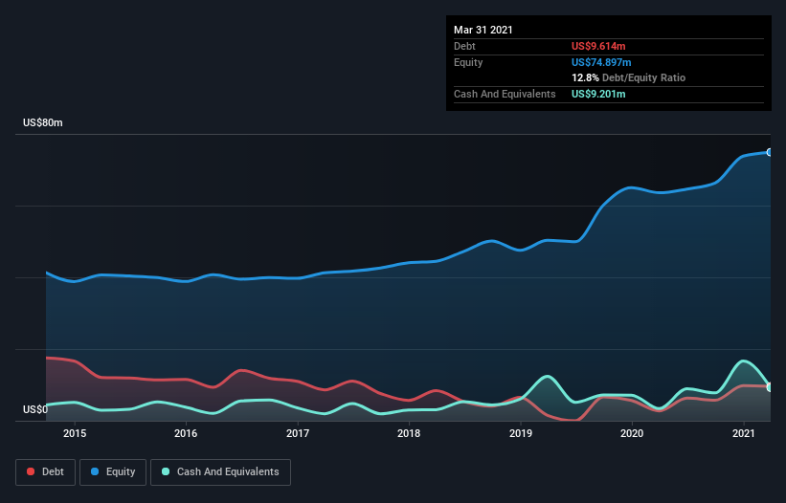Select the 2021 x-axis label
Screen dimensions: 786x503
(743, 433)
